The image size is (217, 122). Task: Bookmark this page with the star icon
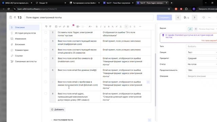click(x=169, y=9)
